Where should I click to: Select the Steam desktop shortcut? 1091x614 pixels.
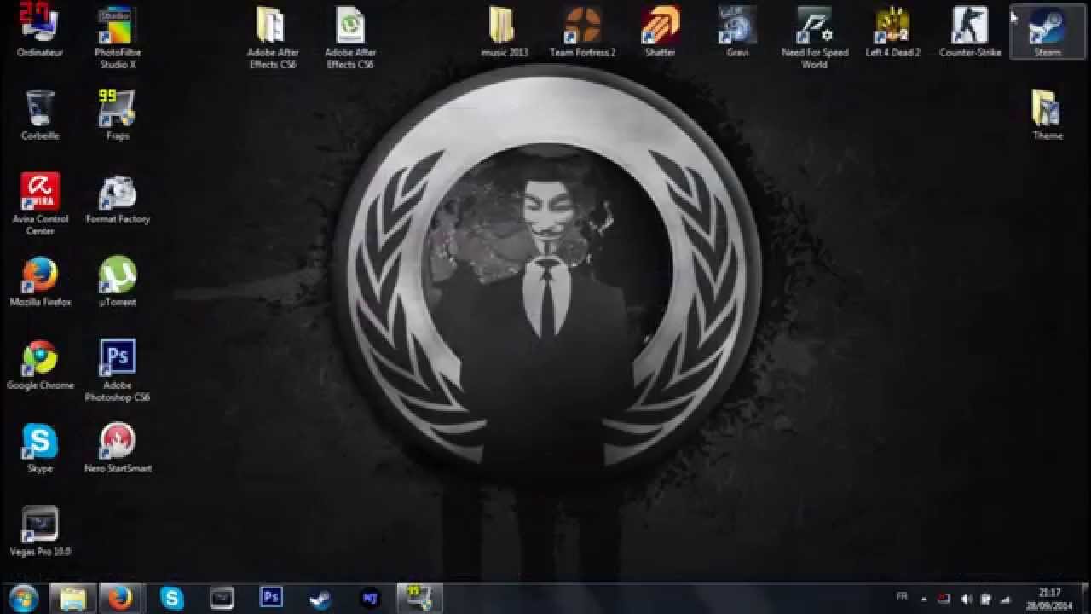1048,32
